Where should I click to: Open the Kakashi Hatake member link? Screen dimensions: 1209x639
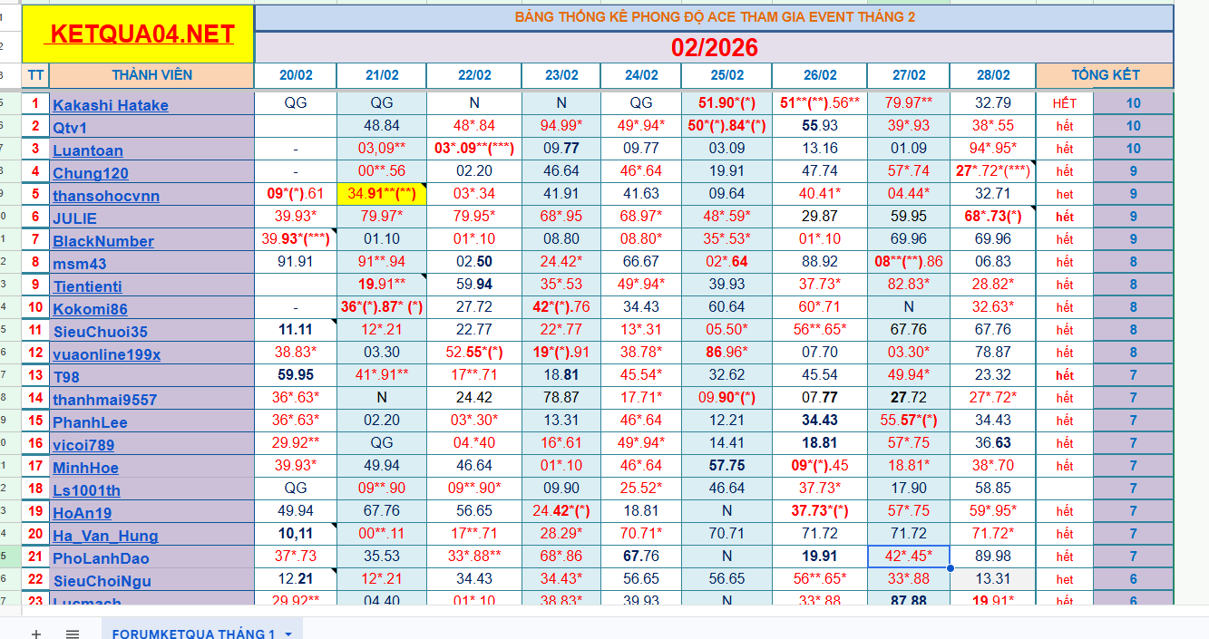pyautogui.click(x=110, y=105)
